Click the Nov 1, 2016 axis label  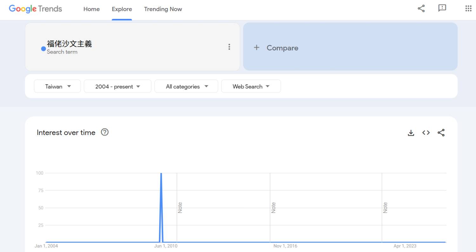tap(285, 246)
